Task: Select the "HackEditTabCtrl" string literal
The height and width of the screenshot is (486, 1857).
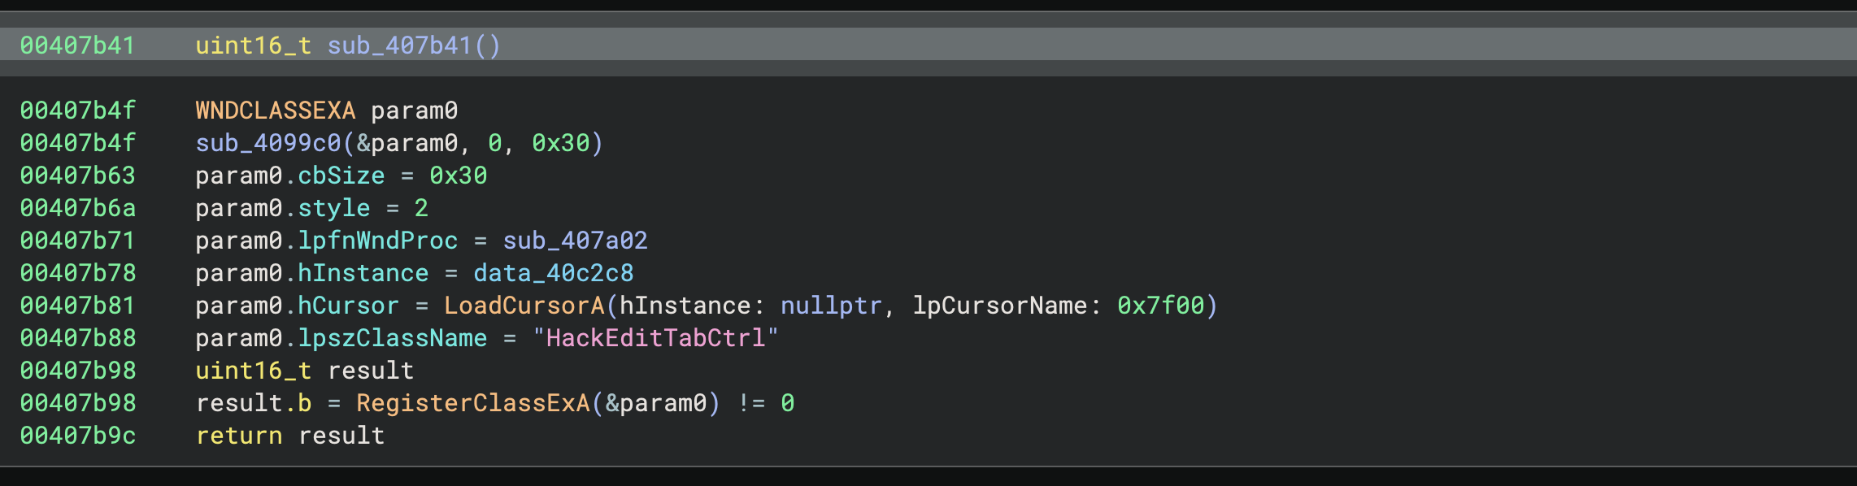Action: point(655,338)
